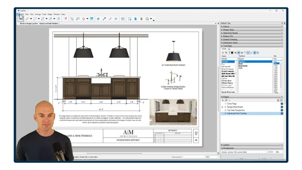Open the Scrapbooks selection dropdown

pyautogui.click(x=245, y=152)
